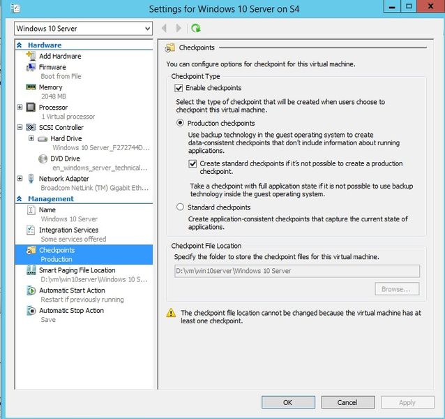Click 'en_windows_server_technical...' DVD image name
The width and height of the screenshot is (445, 419).
pos(100,168)
